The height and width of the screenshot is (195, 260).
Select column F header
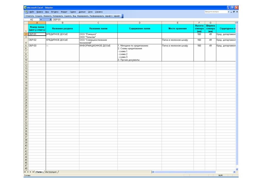coord(199,23)
